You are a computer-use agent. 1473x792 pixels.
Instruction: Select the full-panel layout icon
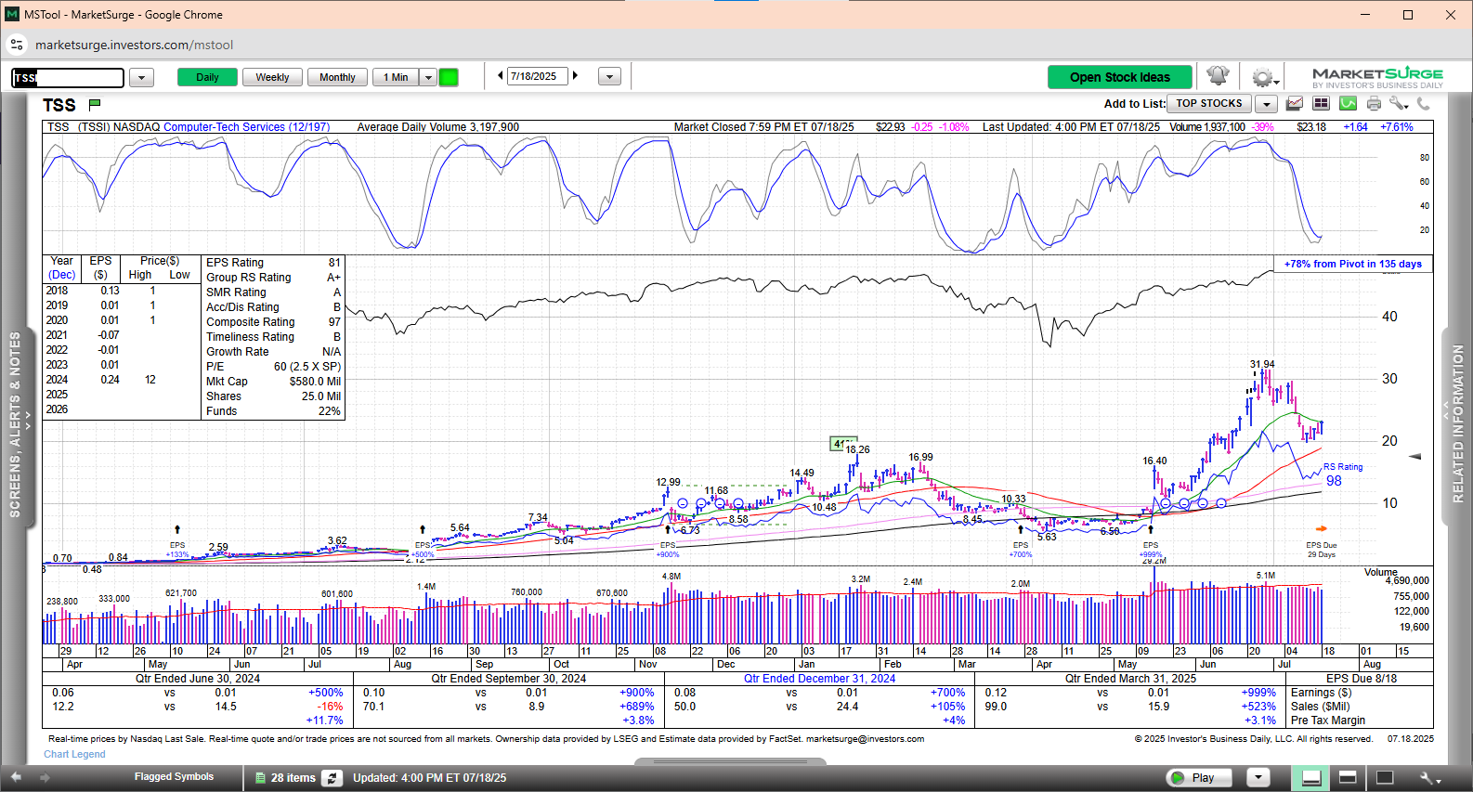pyautogui.click(x=1384, y=778)
